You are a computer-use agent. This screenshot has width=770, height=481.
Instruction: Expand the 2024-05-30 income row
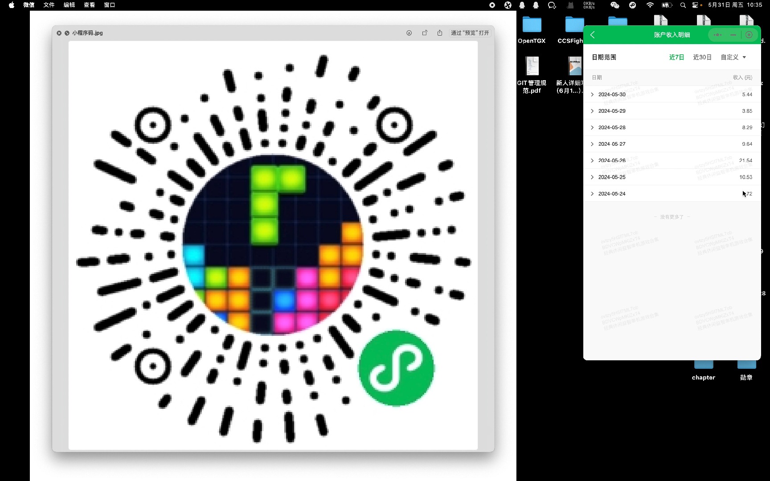pos(672,94)
